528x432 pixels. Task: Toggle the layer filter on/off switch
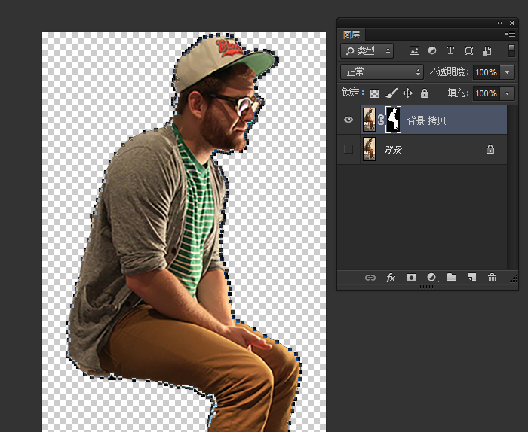(511, 51)
